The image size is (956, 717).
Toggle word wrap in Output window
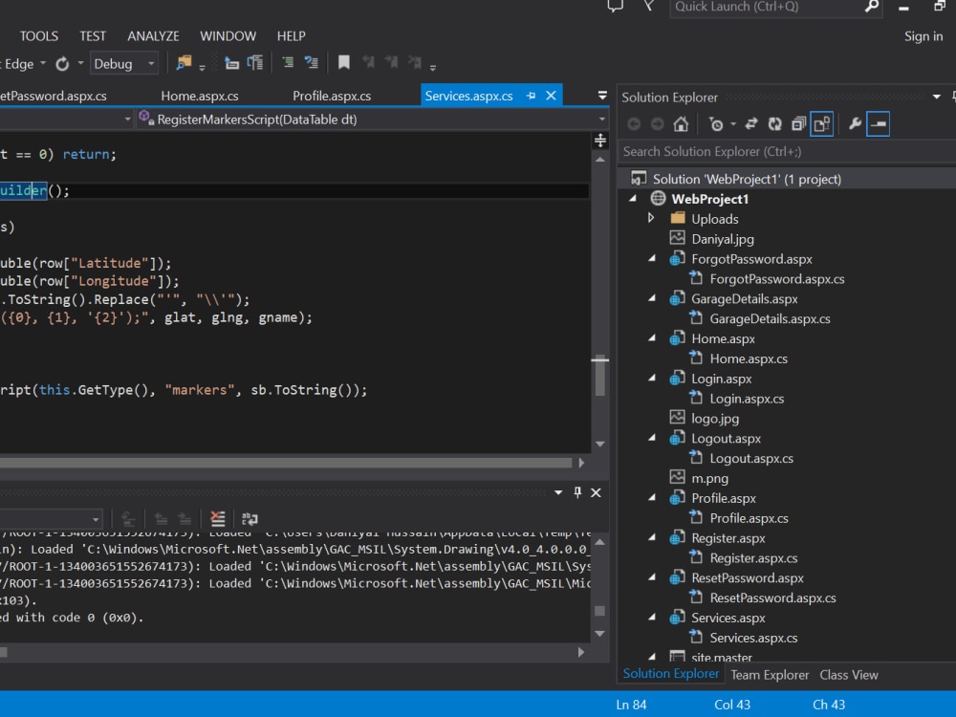point(250,519)
